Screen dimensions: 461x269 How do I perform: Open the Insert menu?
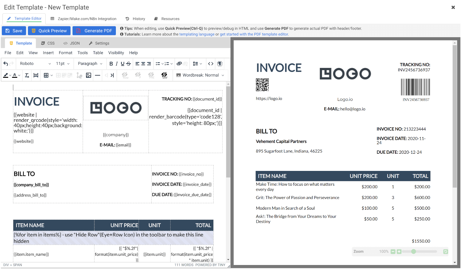pyautogui.click(x=48, y=53)
